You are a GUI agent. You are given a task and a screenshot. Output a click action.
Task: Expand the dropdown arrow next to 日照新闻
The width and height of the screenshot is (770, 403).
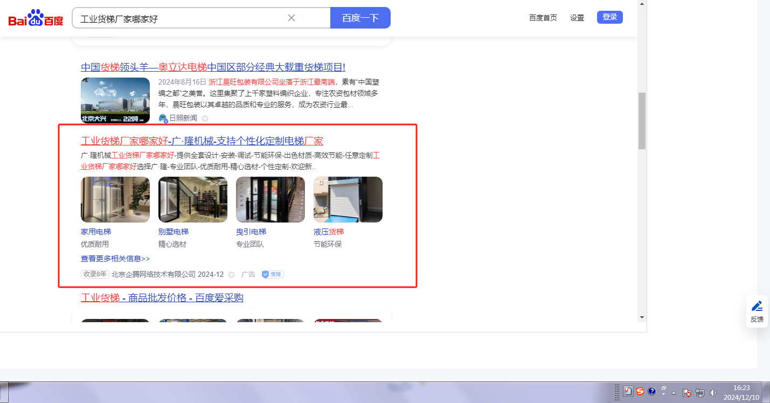click(205, 119)
